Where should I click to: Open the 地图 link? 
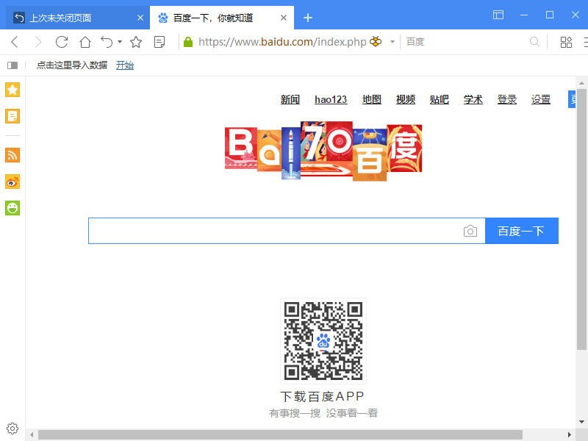coord(372,99)
